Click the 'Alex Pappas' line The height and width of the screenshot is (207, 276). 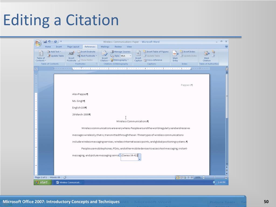[x=80, y=94]
